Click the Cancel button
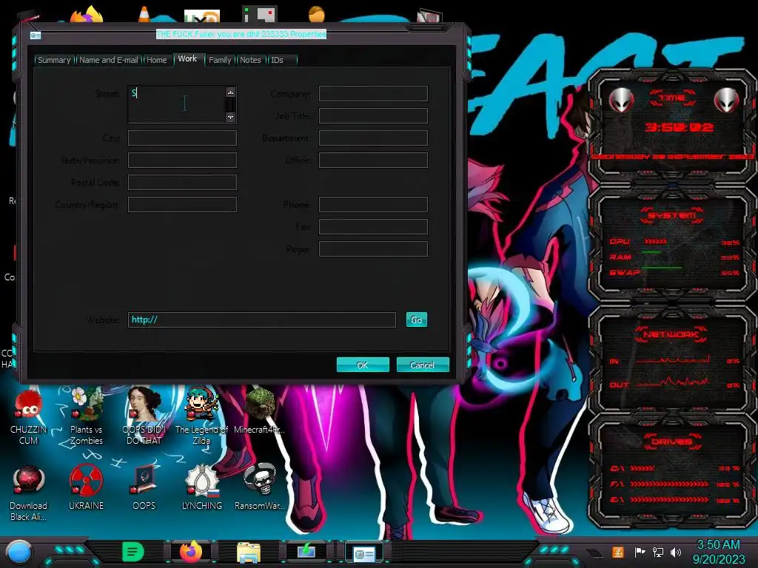Viewport: 758px width, 568px height. click(x=423, y=365)
